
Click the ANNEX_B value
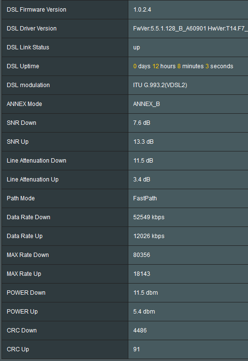point(146,104)
